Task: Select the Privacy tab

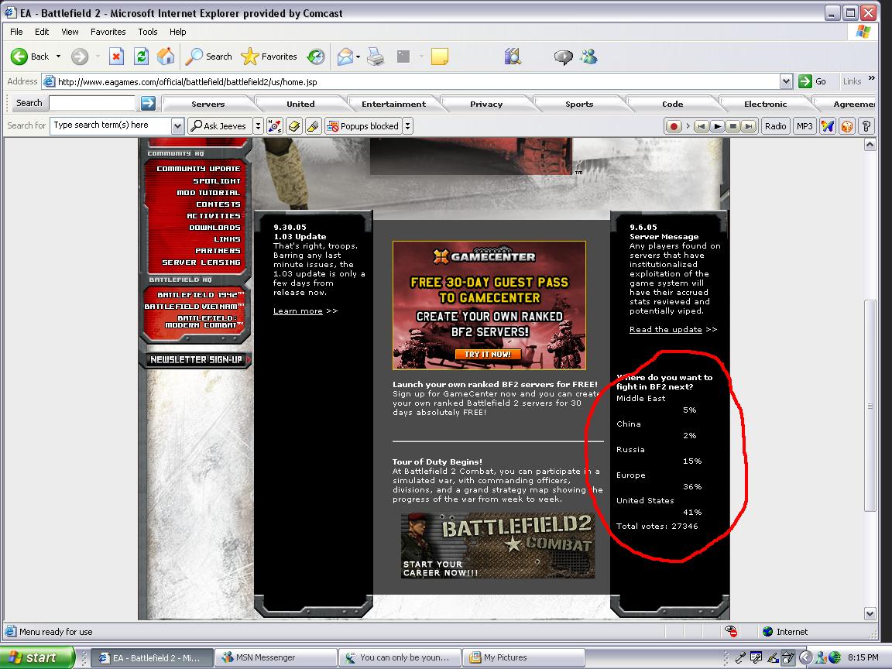Action: click(486, 104)
